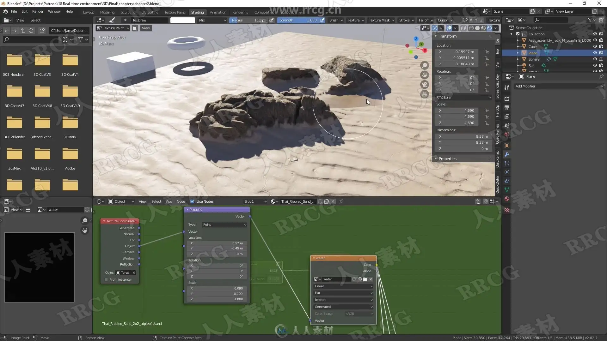
Task: Enable the From Instancer checkbox
Action: pos(106,280)
